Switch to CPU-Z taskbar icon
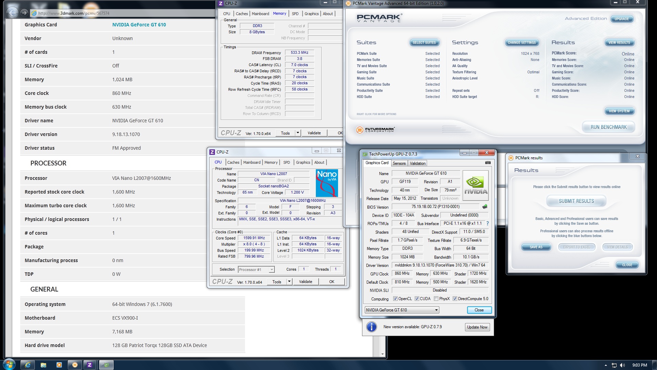This screenshot has height=370, width=657. 90,365
